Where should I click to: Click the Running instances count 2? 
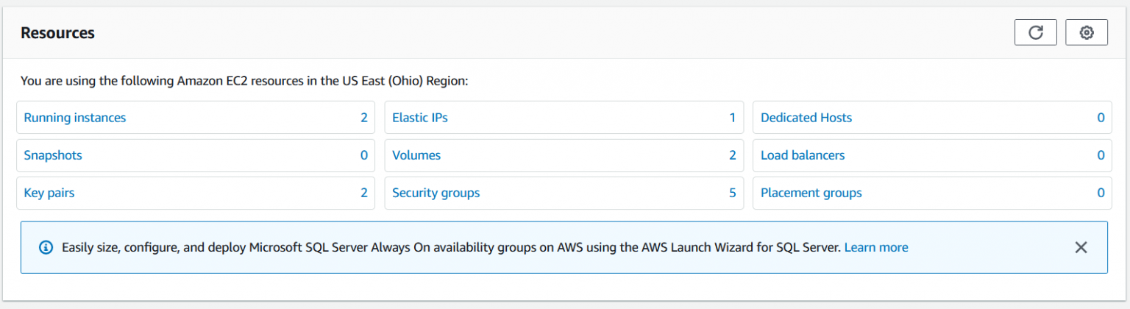pos(364,118)
